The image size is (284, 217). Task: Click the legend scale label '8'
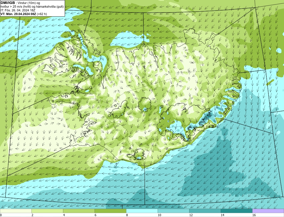127,215
